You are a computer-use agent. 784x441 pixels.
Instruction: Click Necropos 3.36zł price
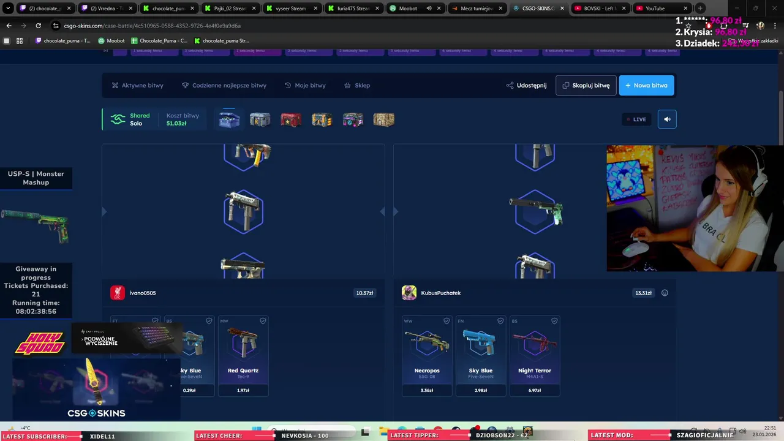[427, 390]
